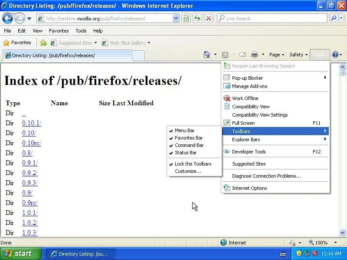Open the Favorites menu in menu bar
The image size is (347, 260).
[59, 31]
